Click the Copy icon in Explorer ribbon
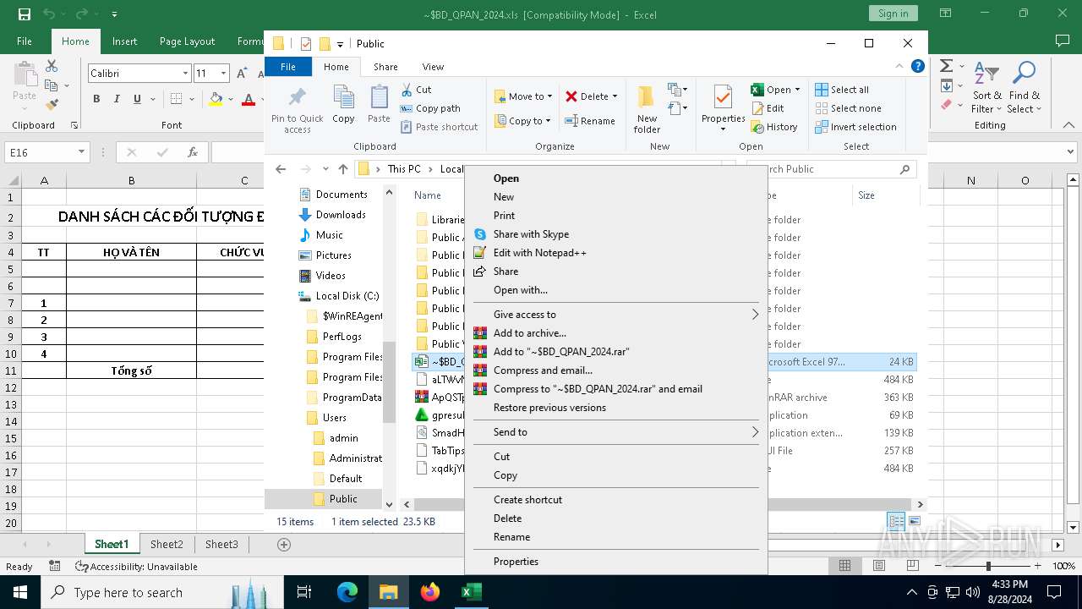1082x609 pixels. 343,97
